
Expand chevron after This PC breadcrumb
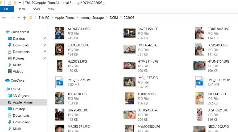(52, 18)
